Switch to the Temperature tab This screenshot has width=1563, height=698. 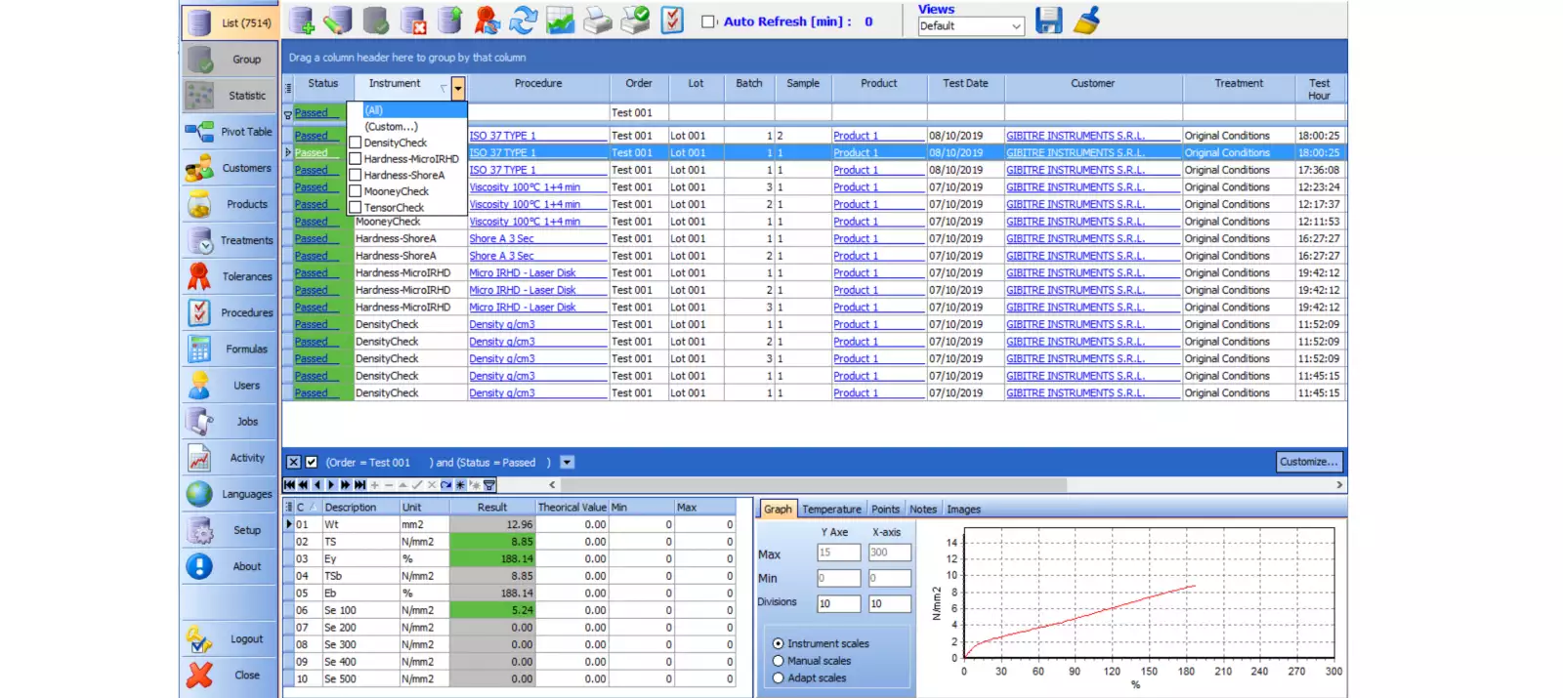(831, 510)
